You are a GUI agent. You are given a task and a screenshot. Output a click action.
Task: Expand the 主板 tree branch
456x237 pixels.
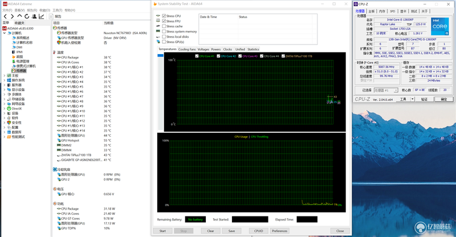pos(5,76)
